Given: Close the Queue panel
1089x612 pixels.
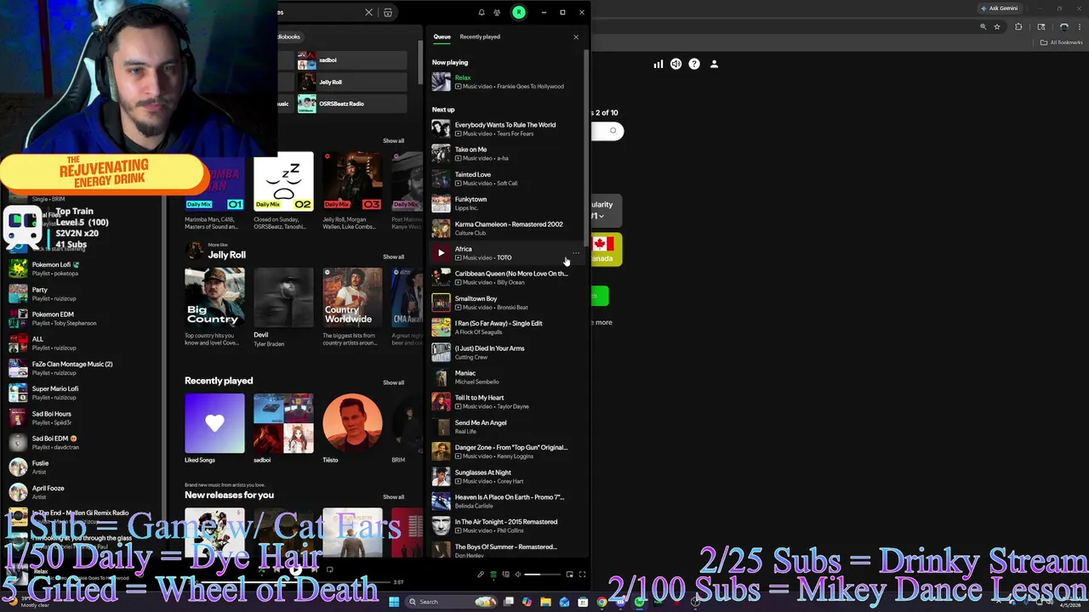Looking at the screenshot, I should click(576, 37).
